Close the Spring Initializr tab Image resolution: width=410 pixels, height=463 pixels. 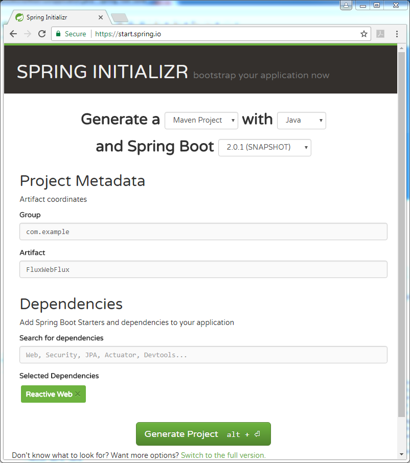pos(101,17)
